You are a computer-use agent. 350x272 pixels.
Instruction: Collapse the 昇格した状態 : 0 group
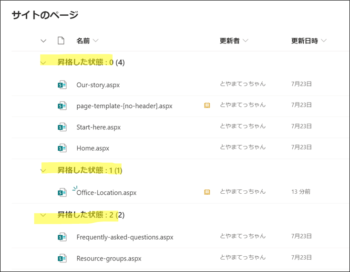(43, 63)
